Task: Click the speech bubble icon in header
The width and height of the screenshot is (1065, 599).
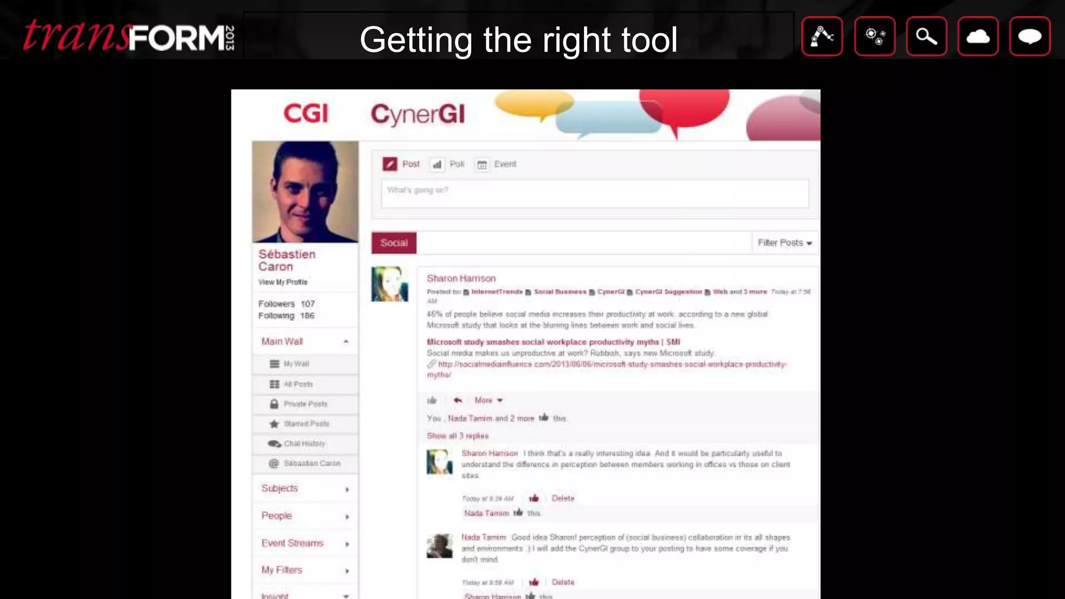Action: pos(1030,36)
